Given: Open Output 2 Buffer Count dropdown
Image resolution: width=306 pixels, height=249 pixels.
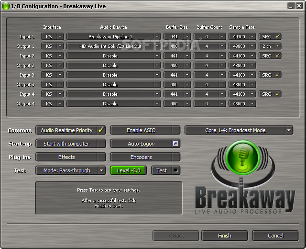Looking at the screenshot, I should point(209,65).
